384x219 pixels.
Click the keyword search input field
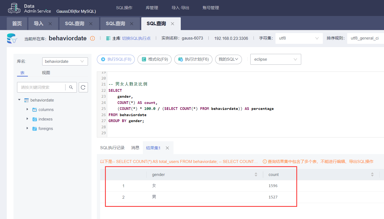41,87
